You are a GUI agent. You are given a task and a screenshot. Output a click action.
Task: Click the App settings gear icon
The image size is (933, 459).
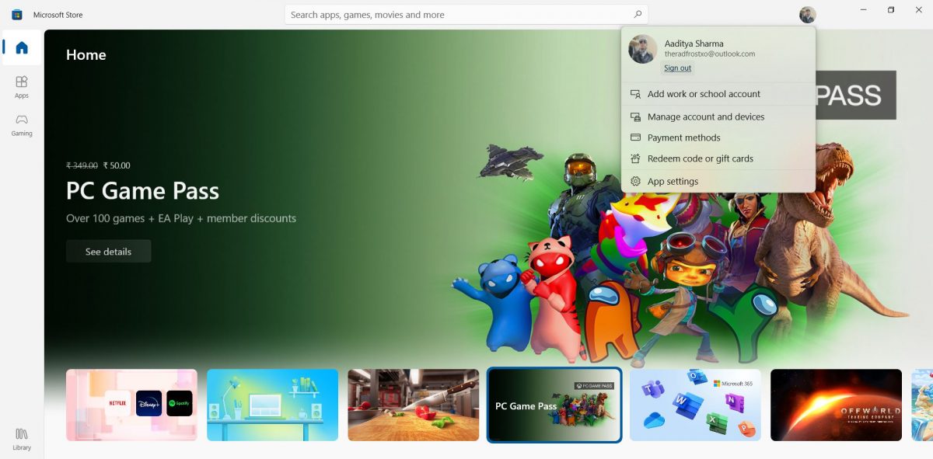(635, 181)
